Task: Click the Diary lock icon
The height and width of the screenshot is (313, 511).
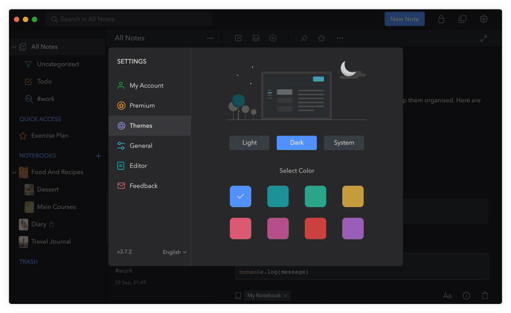Action: pyautogui.click(x=52, y=224)
